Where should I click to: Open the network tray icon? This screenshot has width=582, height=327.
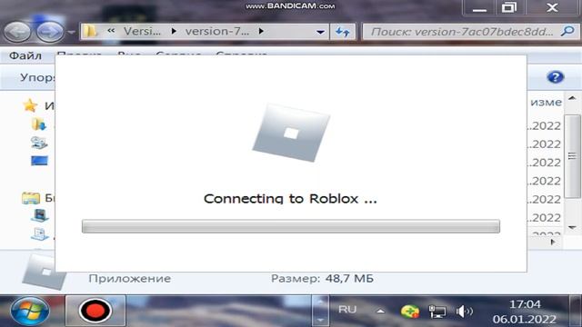[x=437, y=312]
